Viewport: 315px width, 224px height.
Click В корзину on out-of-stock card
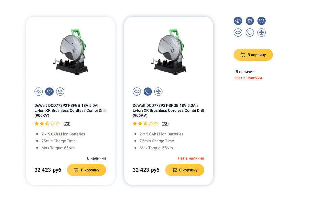[x=185, y=170]
